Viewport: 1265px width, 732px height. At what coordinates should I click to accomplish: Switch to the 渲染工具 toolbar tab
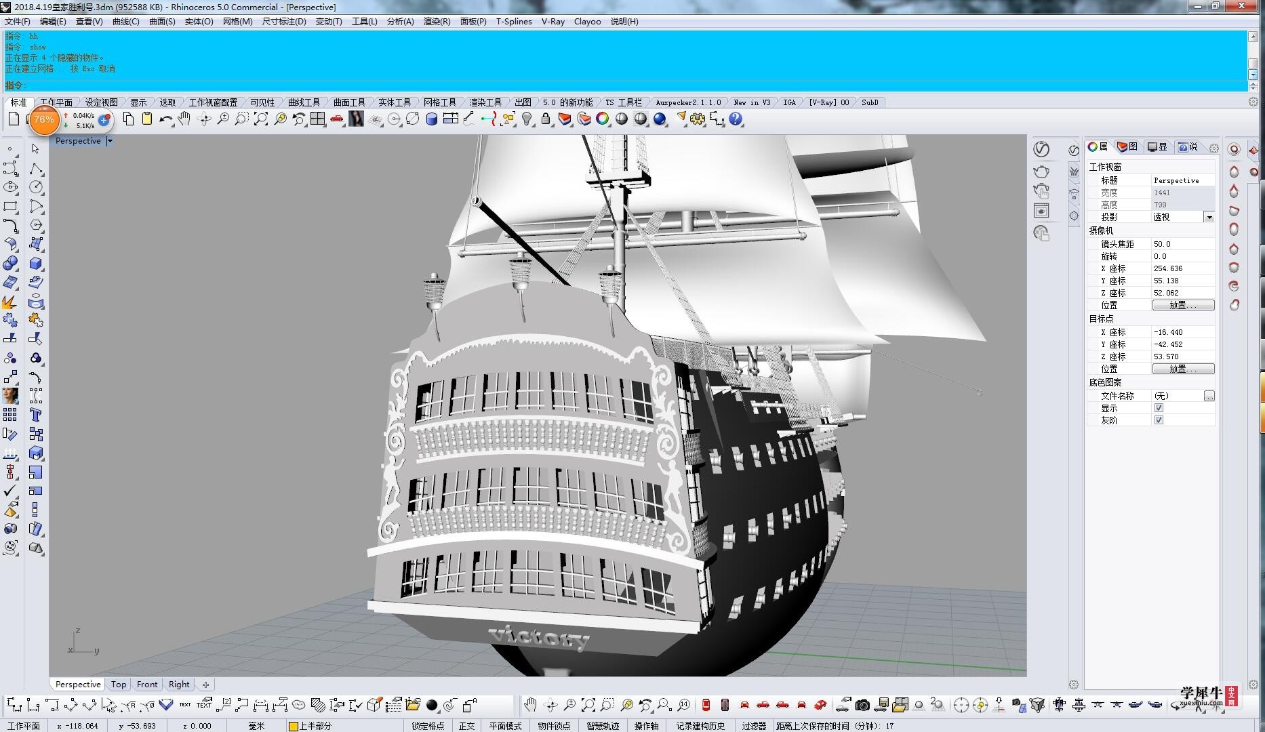[485, 102]
